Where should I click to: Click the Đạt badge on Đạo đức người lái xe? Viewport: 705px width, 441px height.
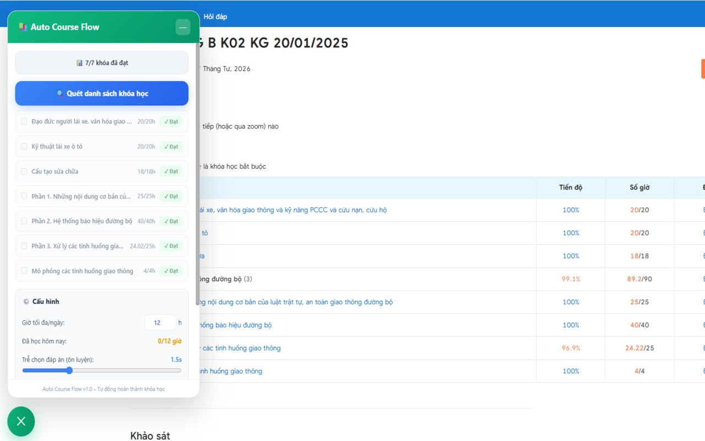[171, 122]
